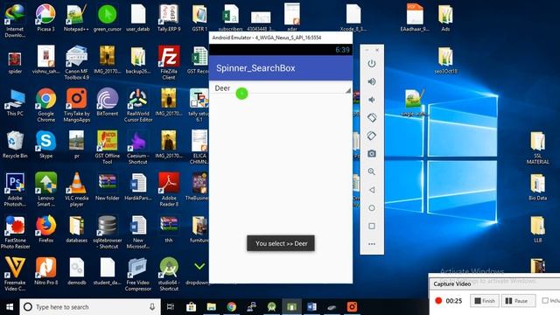Screen dimensions: 560x315
Task: Select the LLB folder on desktop
Action: pyautogui.click(x=537, y=228)
